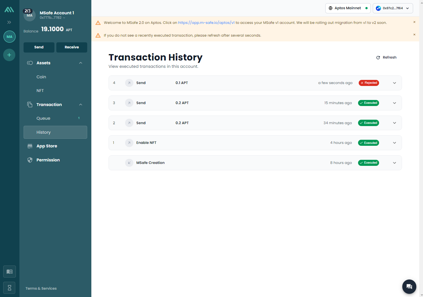Go to the transaction Queue page
The height and width of the screenshot is (297, 423).
[43, 118]
